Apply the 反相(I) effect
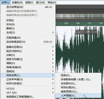This screenshot has height=99, width=104. coord(28,20)
